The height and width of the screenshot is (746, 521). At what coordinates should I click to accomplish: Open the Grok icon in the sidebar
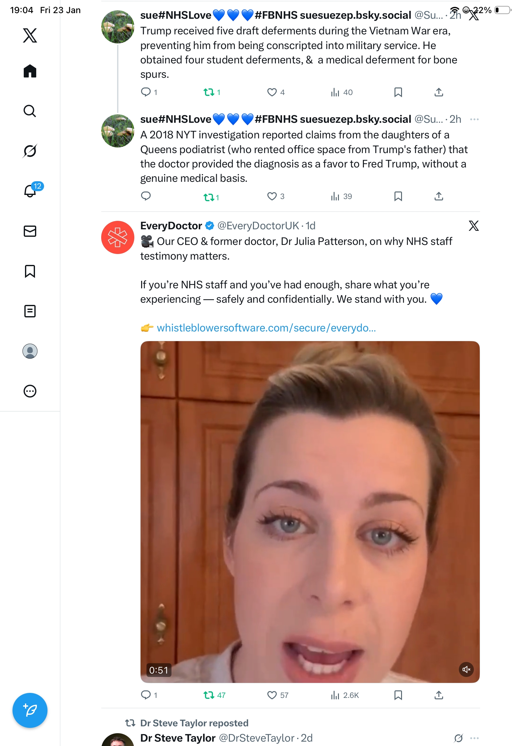tap(30, 151)
